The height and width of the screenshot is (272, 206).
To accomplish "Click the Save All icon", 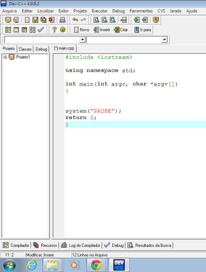I will (43, 20).
